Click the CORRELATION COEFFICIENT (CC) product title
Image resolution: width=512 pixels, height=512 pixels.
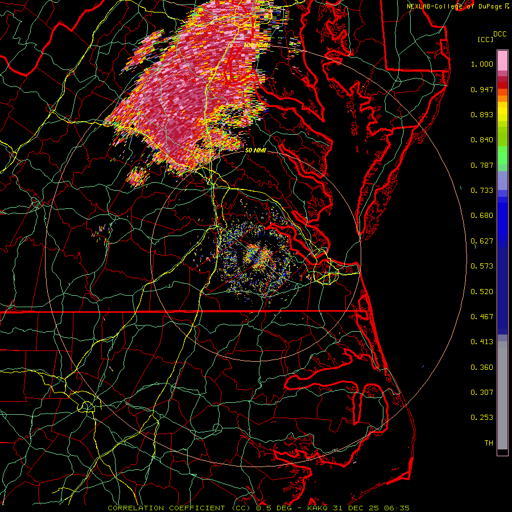pos(179,508)
